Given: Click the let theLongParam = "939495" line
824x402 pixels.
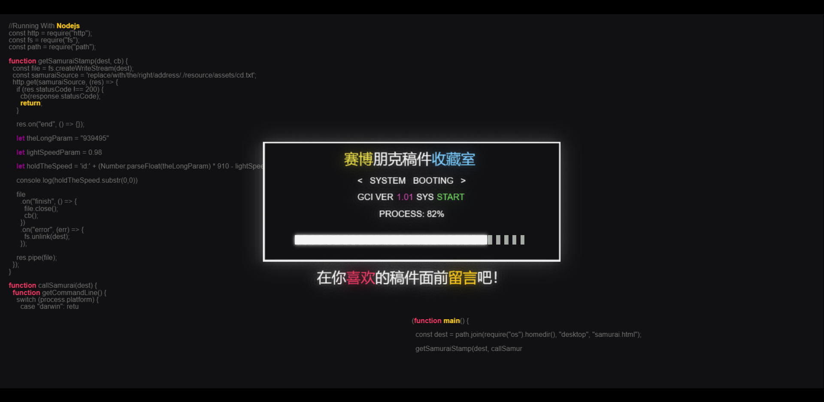Looking at the screenshot, I should pos(63,138).
